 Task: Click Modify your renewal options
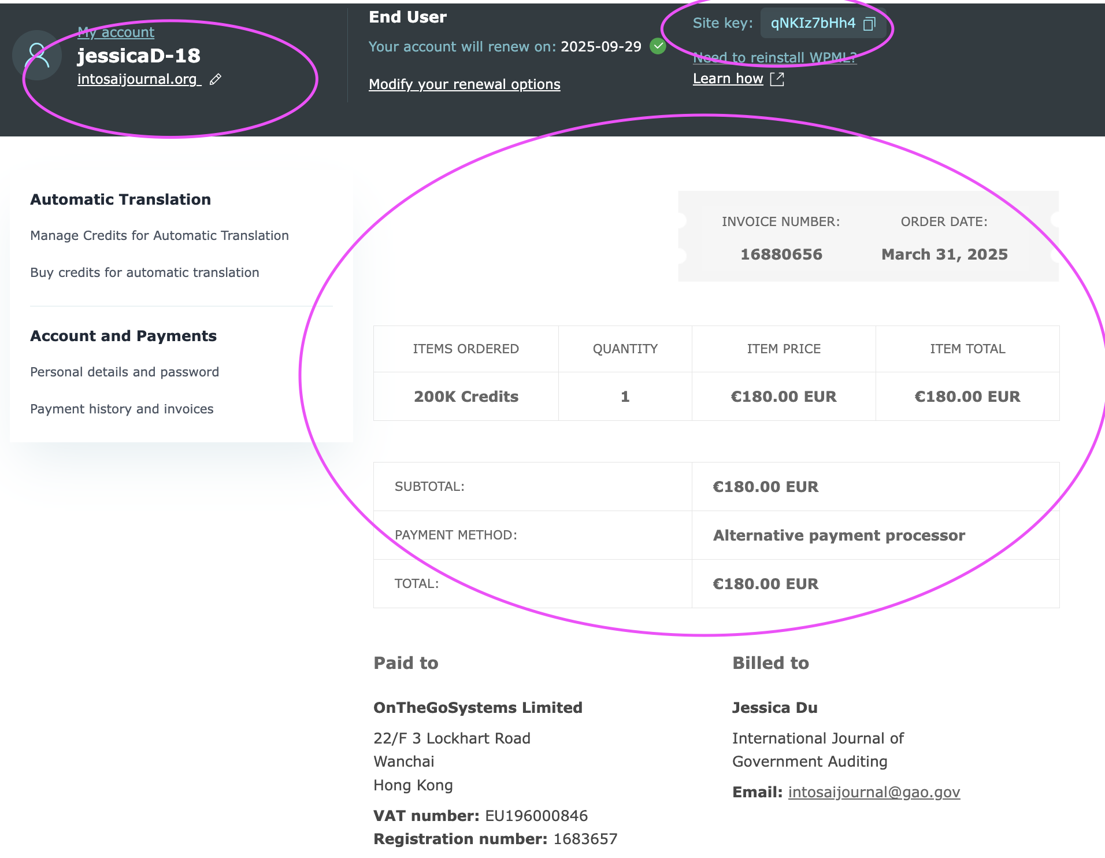(x=464, y=84)
